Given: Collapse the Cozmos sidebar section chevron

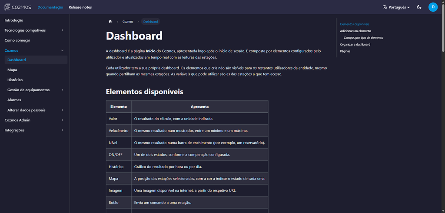Looking at the screenshot, I should 63,50.
